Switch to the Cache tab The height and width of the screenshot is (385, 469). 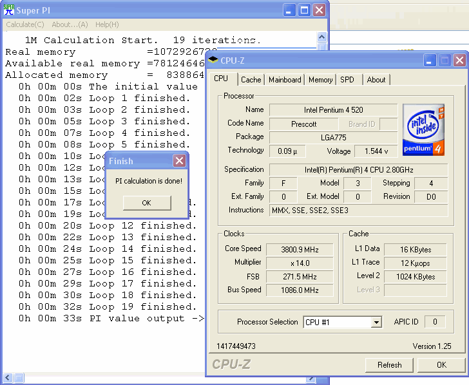click(251, 80)
